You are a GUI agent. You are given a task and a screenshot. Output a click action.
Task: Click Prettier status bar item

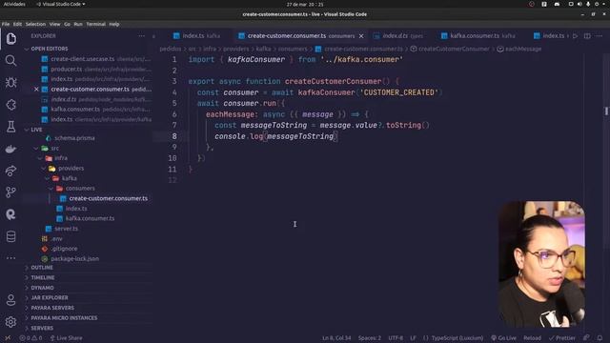pos(562,338)
